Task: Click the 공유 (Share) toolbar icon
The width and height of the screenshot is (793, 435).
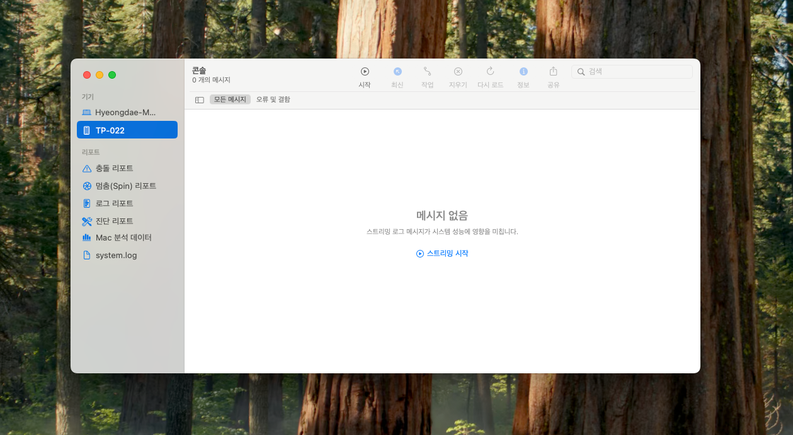Action: 554,71
